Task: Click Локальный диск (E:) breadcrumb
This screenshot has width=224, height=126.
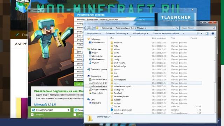Action: pos(125,28)
